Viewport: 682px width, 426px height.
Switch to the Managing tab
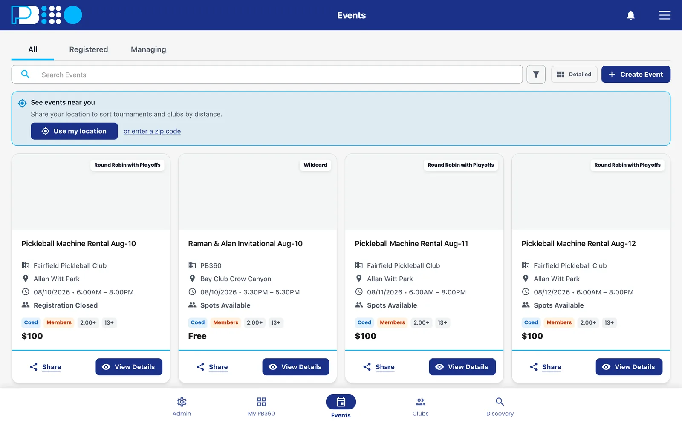[x=148, y=49]
